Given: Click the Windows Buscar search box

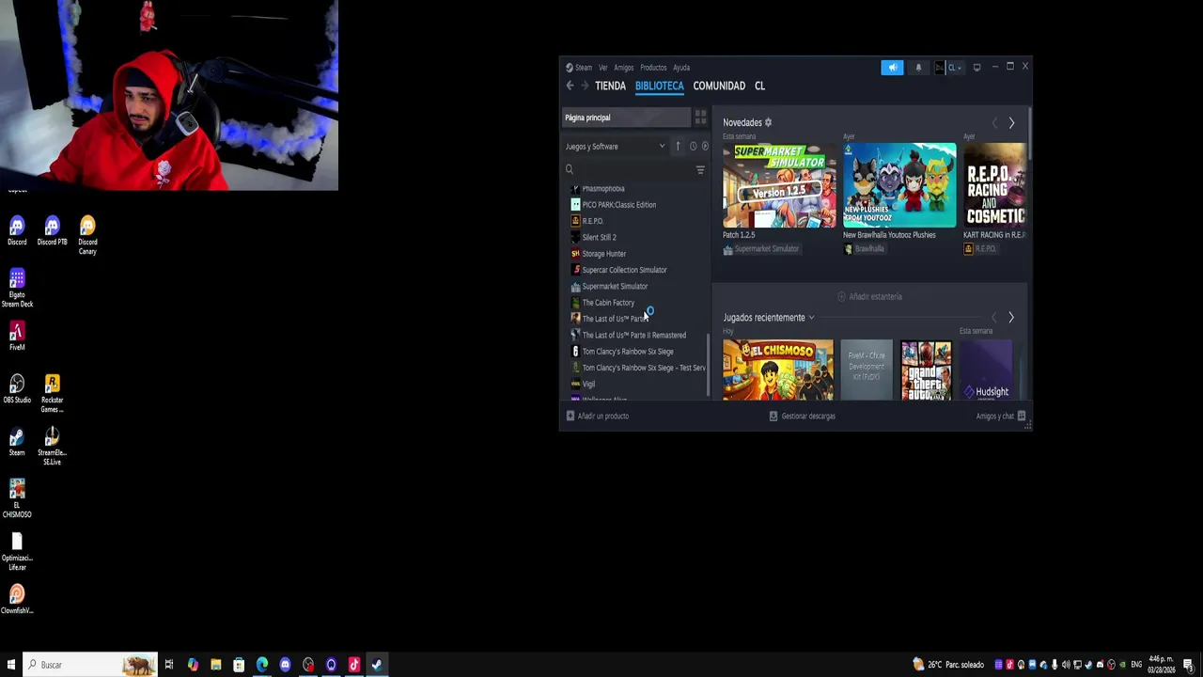Looking at the screenshot, I should (89, 665).
